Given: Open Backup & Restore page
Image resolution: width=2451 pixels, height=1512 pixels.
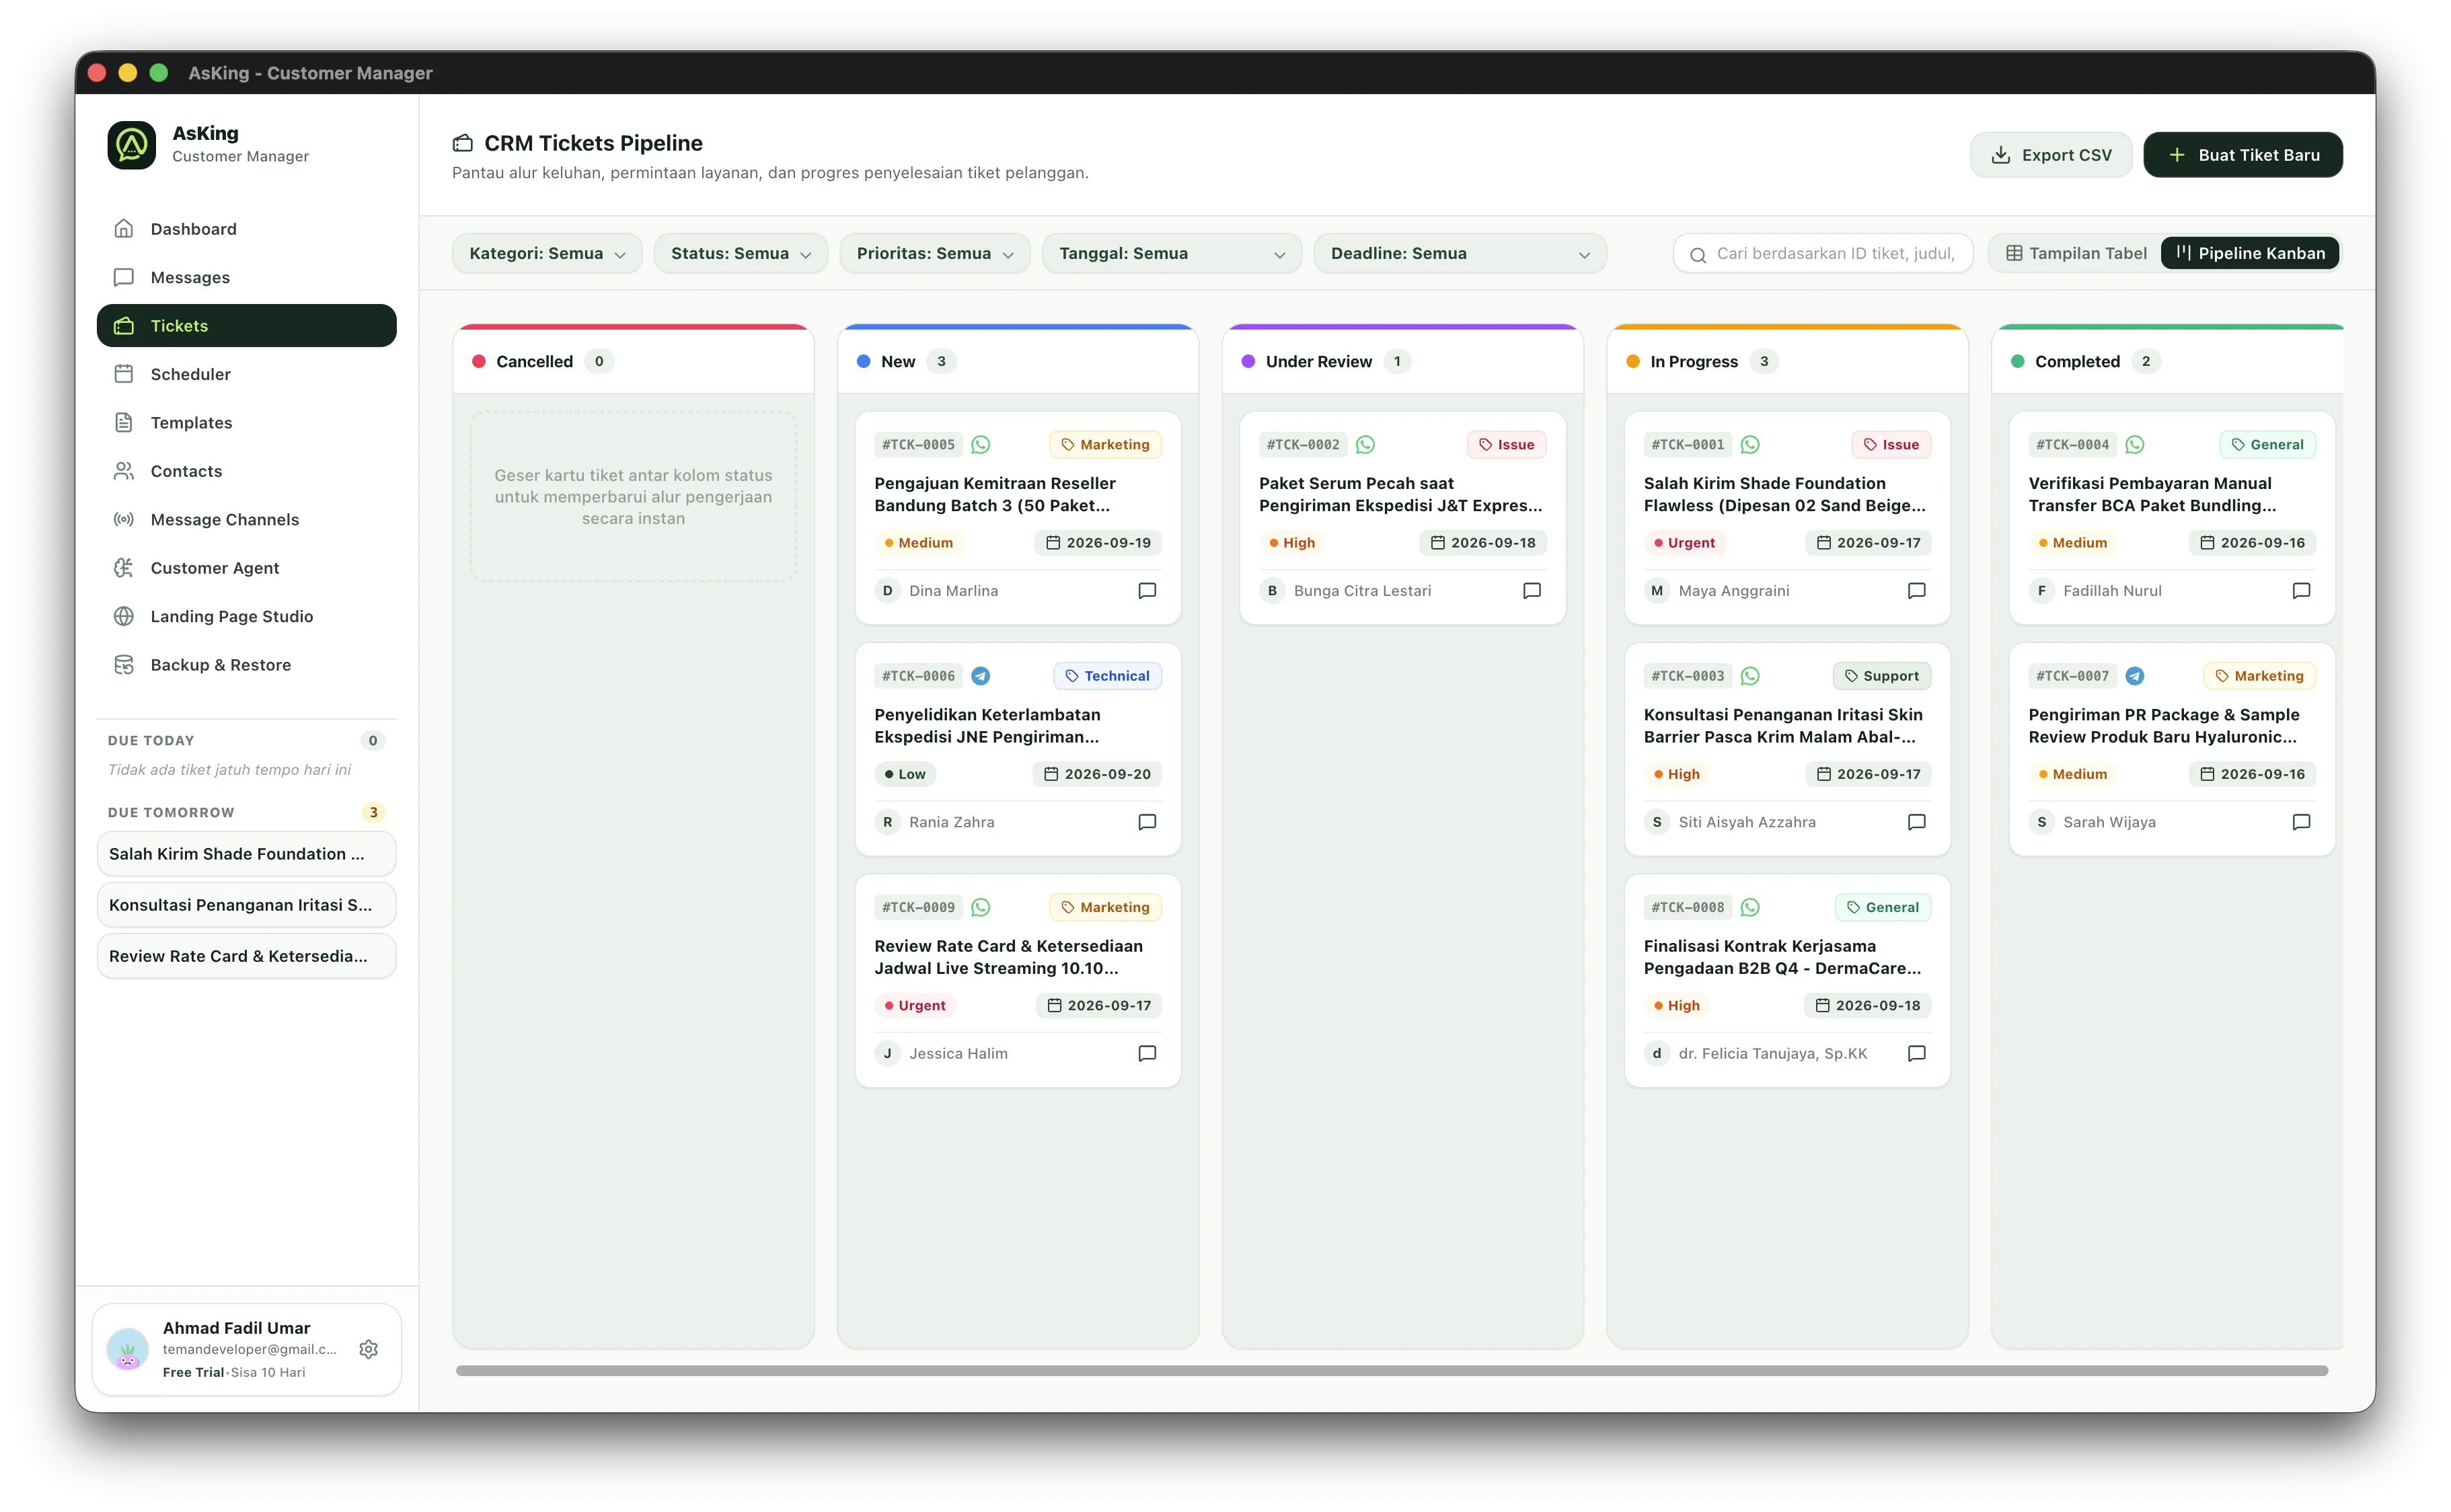Looking at the screenshot, I should (x=246, y=665).
